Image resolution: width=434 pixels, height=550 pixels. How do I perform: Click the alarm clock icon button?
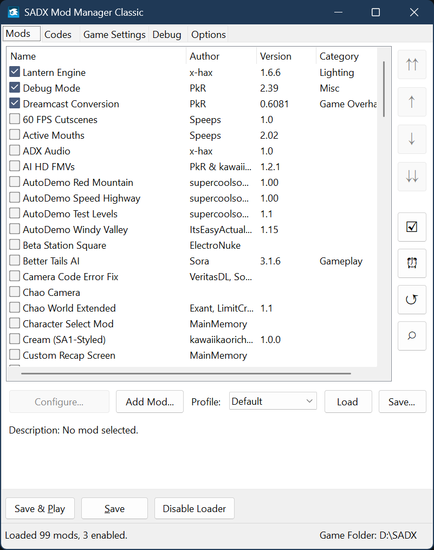pyautogui.click(x=412, y=263)
